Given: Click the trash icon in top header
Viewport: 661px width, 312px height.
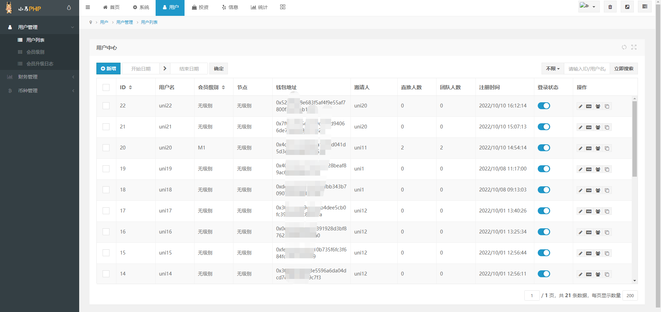Looking at the screenshot, I should pos(610,7).
